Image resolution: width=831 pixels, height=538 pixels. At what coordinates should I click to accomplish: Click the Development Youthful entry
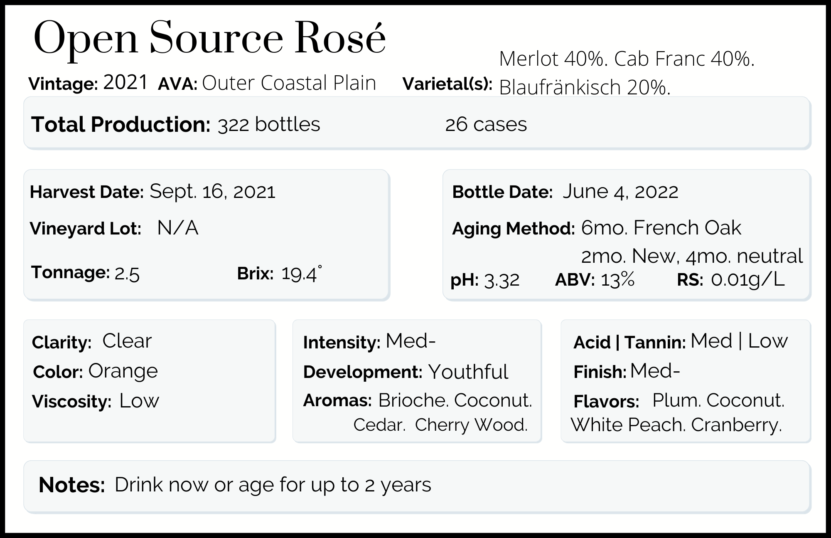468,372
